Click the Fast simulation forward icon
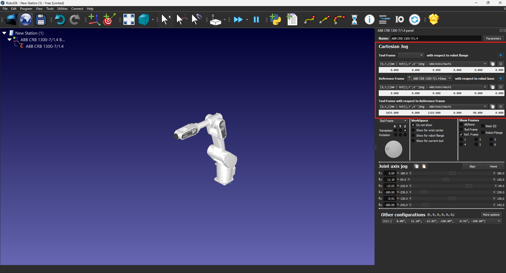The height and width of the screenshot is (273, 506). pos(238,20)
